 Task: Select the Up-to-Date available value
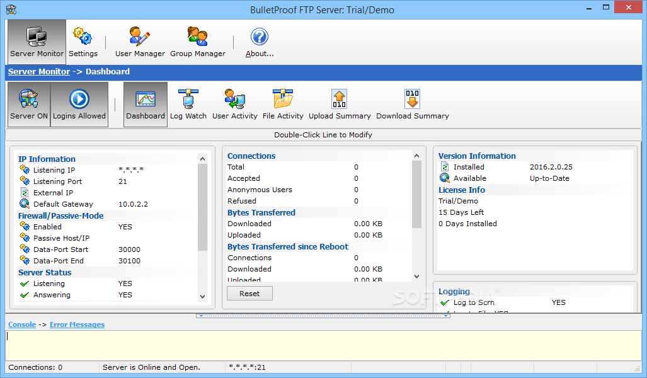point(549,178)
